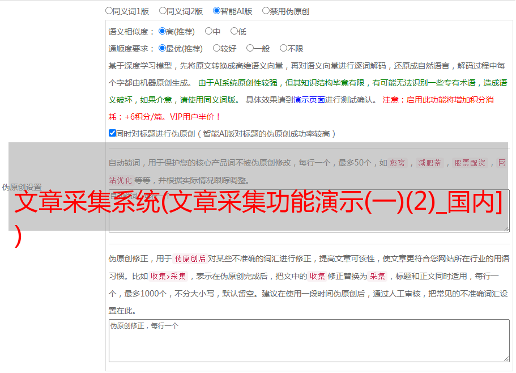This screenshot has width=516, height=373.
Task: Uncheck 同时对标题进行伪原创 checkbox
Action: click(x=112, y=133)
